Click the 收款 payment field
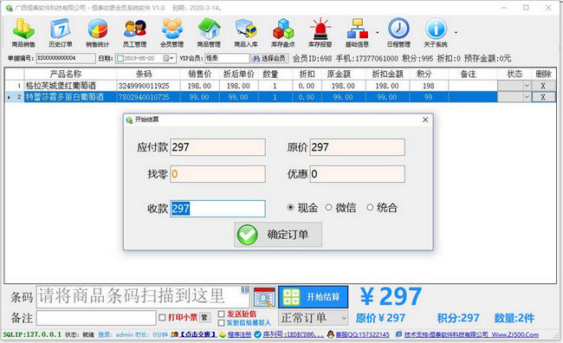This screenshot has height=343, width=563. pos(217,209)
